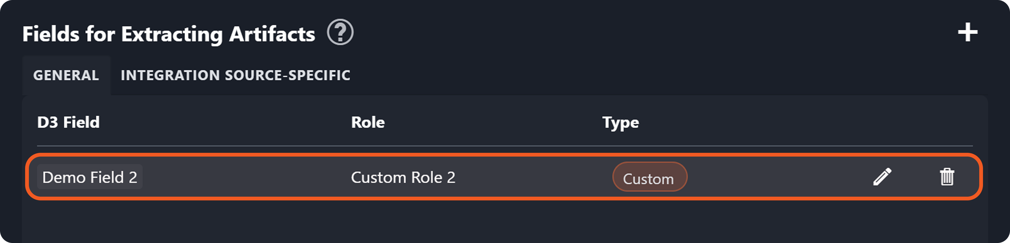This screenshot has width=1010, height=243.
Task: Click the divider line under the column headers
Action: [x=504, y=146]
